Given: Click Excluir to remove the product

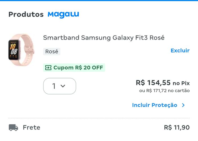Looking at the screenshot, I should coord(180,50).
